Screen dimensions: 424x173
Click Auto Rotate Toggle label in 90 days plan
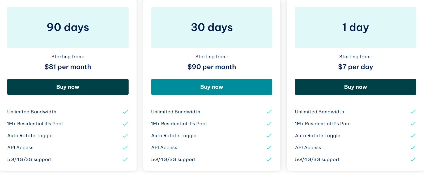pos(30,136)
